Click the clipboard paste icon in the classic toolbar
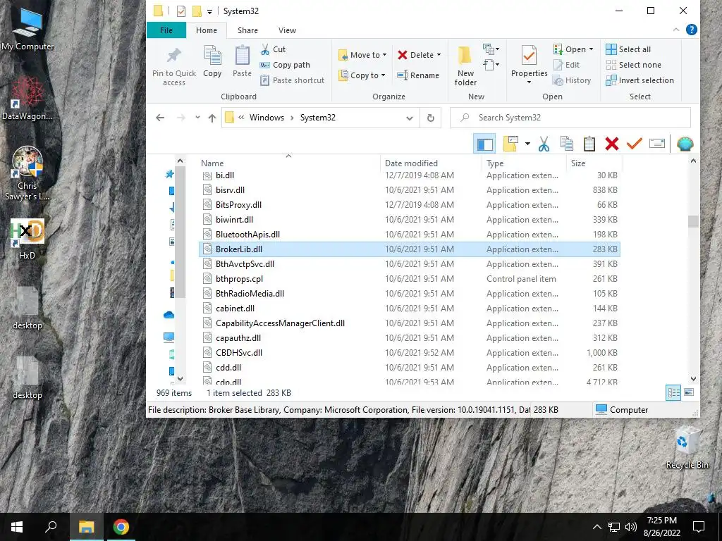The width and height of the screenshot is (722, 541). 589,144
